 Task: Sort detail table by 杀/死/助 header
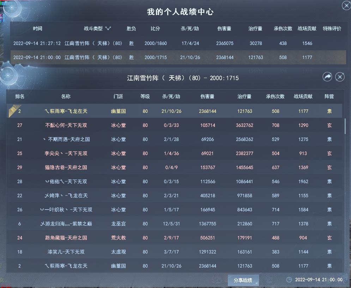171,96
